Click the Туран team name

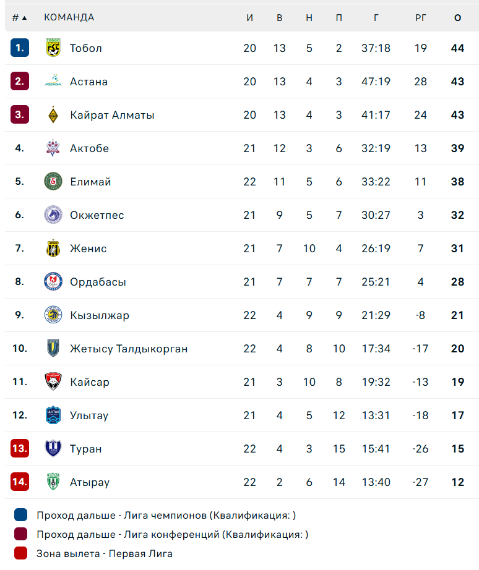[x=86, y=449]
